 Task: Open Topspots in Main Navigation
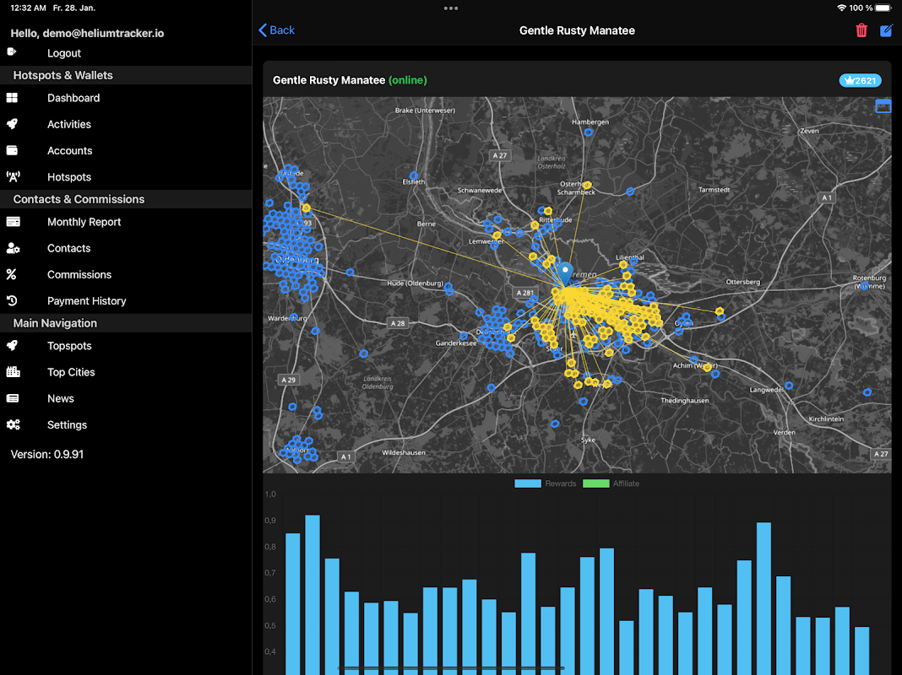69,346
